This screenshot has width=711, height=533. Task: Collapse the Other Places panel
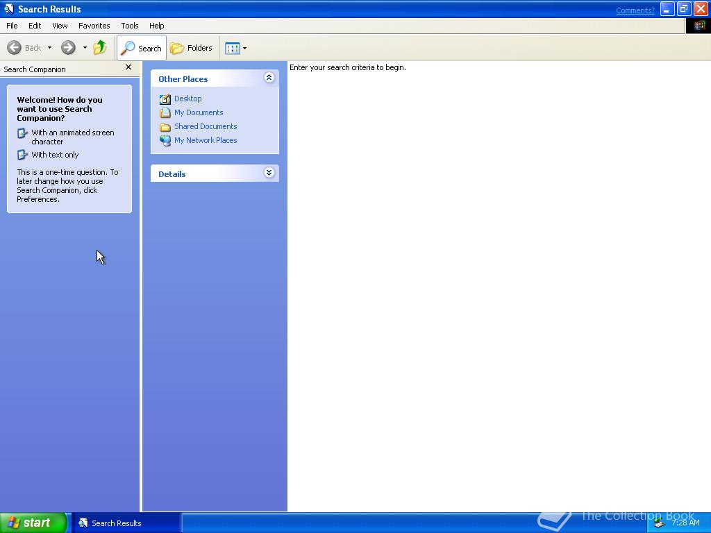(269, 78)
